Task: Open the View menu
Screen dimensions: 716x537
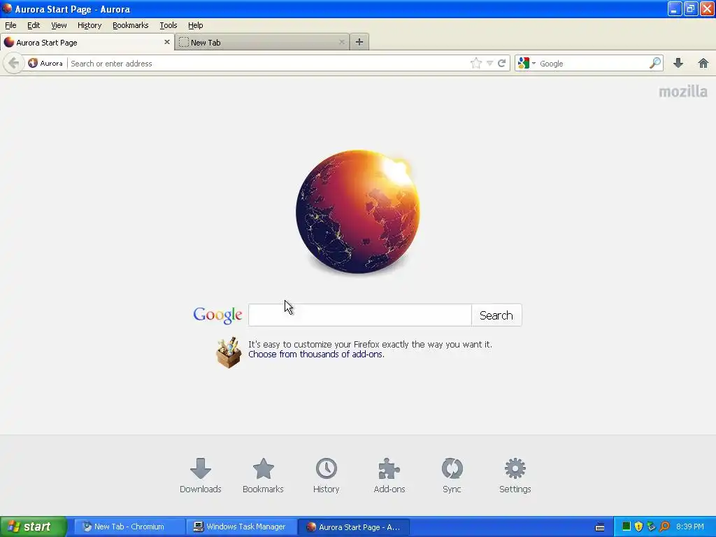Action: click(x=59, y=25)
